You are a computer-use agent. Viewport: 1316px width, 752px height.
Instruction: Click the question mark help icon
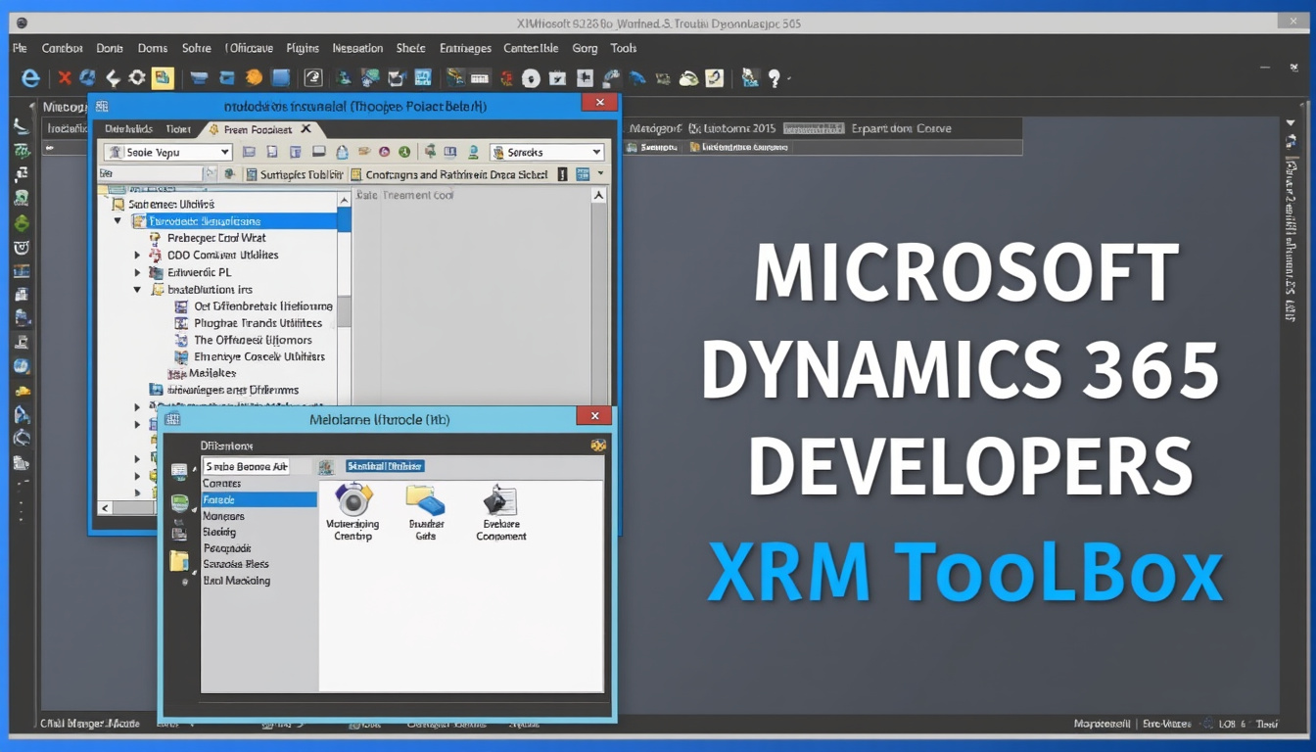tap(775, 78)
